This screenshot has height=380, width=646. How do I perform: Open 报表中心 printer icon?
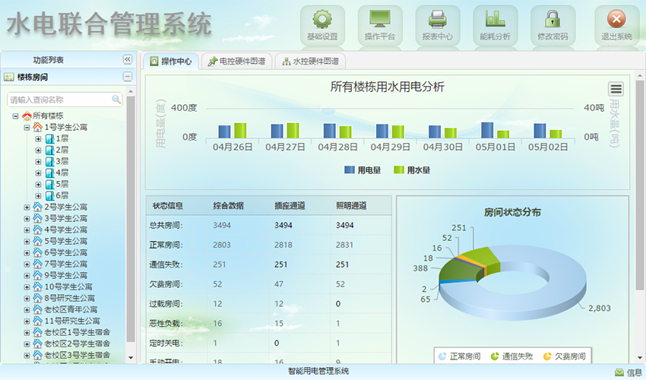(x=437, y=20)
